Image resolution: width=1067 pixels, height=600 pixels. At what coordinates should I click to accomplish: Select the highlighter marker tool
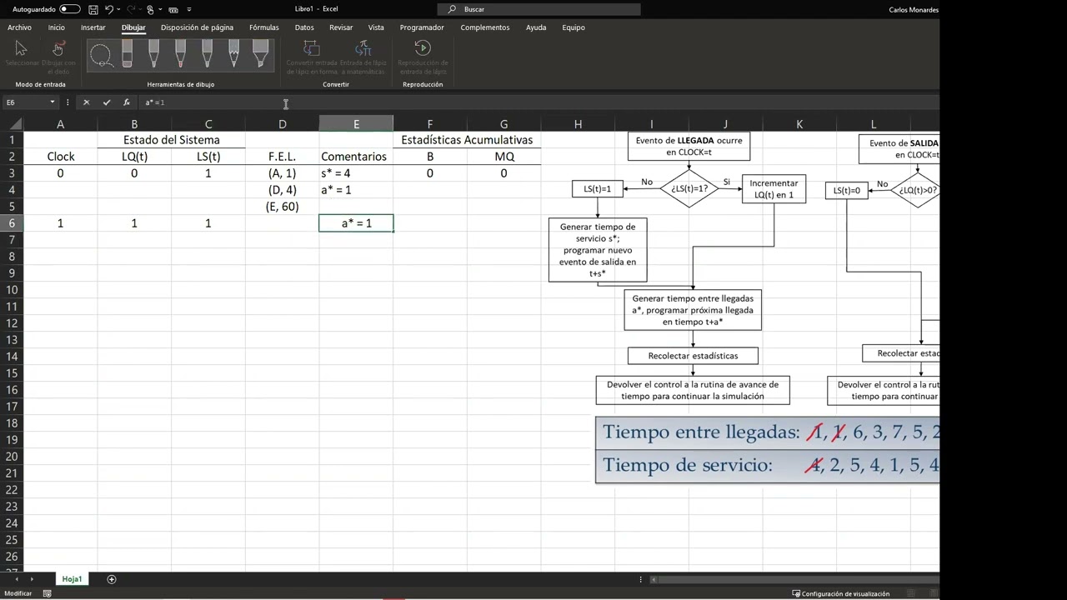click(260, 55)
